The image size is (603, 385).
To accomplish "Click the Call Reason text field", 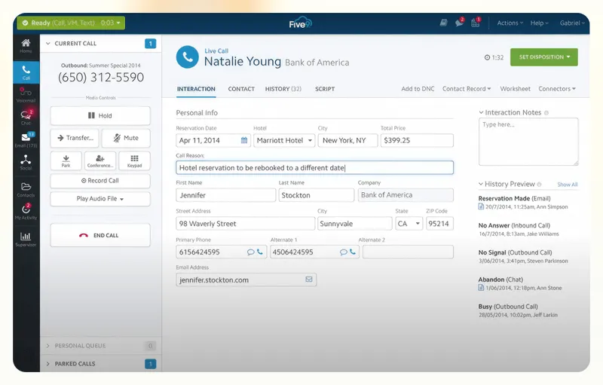I will point(314,167).
